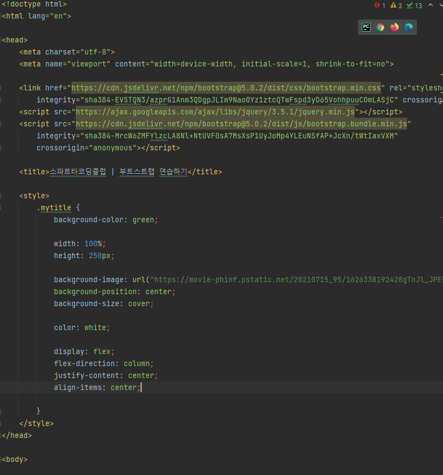Click the green typo indicator showing 13
This screenshot has height=475, width=443.
click(414, 5)
